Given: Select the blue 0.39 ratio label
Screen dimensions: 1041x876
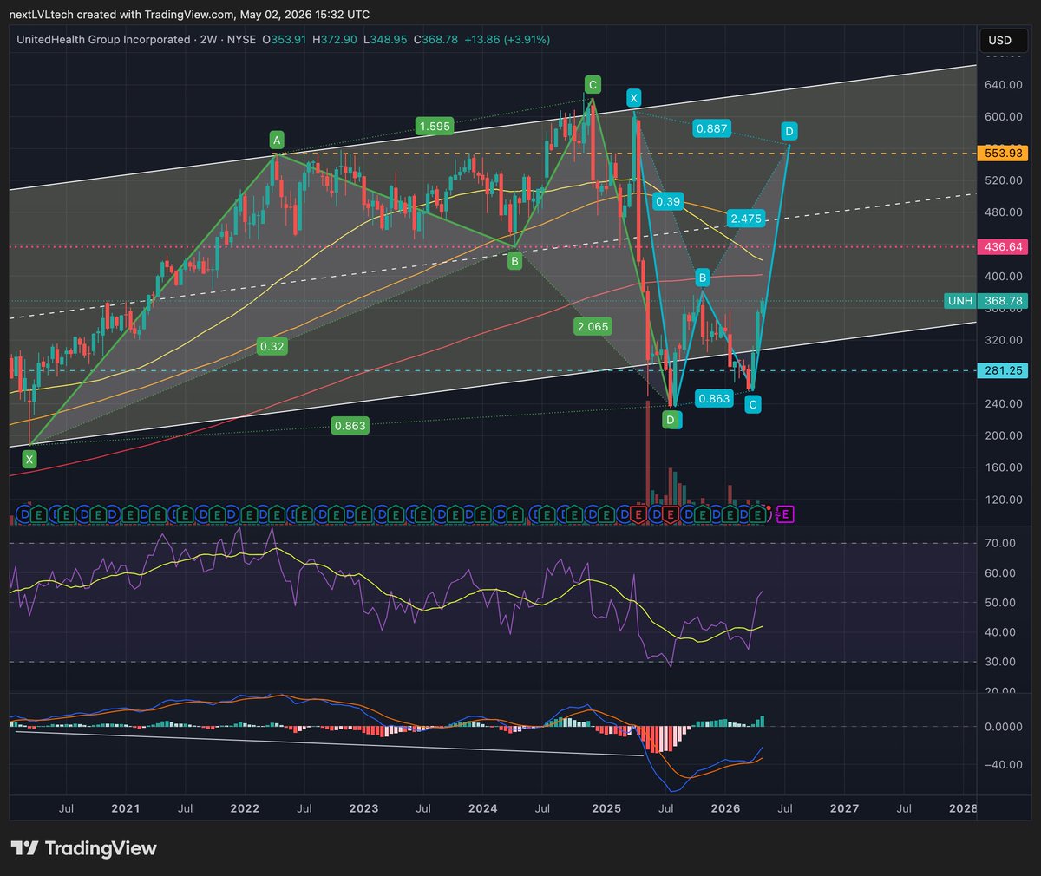Looking at the screenshot, I should [x=668, y=201].
